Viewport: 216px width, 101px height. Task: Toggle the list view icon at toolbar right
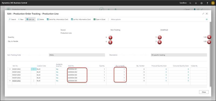tap(207, 20)
